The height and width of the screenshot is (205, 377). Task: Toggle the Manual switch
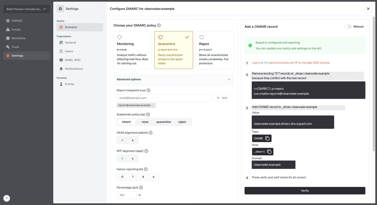348,26
